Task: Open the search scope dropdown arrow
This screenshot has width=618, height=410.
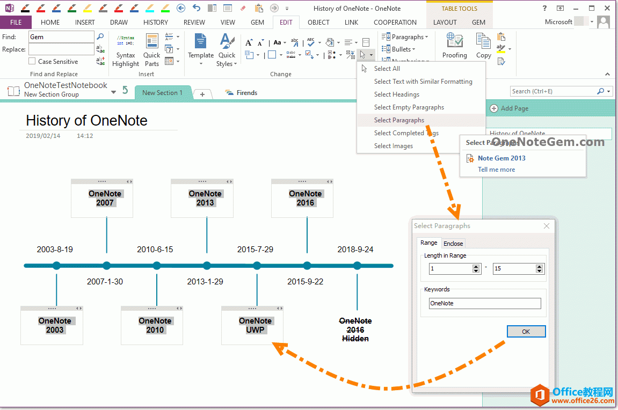Action: (608, 91)
